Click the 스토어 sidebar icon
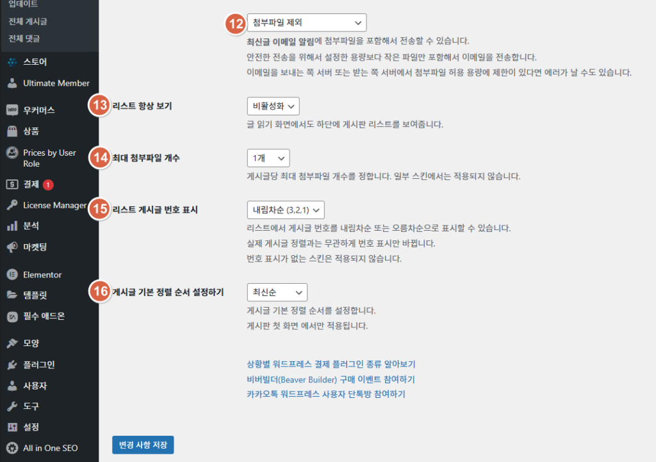The width and height of the screenshot is (656, 462). tap(12, 62)
